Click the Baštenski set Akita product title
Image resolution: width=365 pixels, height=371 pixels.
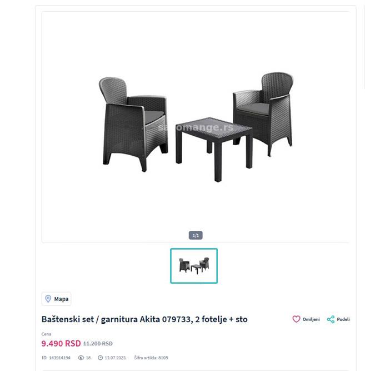tap(144, 319)
